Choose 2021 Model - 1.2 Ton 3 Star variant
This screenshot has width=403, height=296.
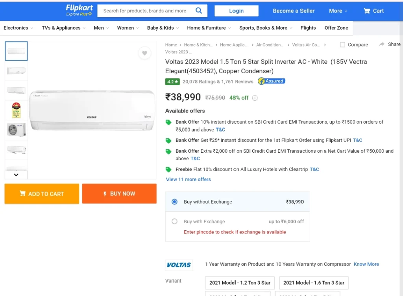(x=240, y=283)
